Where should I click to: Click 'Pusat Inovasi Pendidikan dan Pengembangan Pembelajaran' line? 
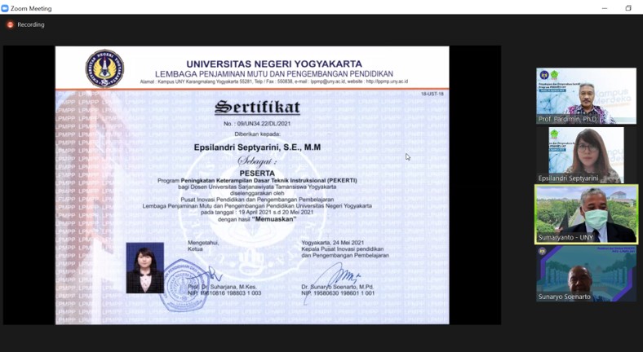[257, 200]
